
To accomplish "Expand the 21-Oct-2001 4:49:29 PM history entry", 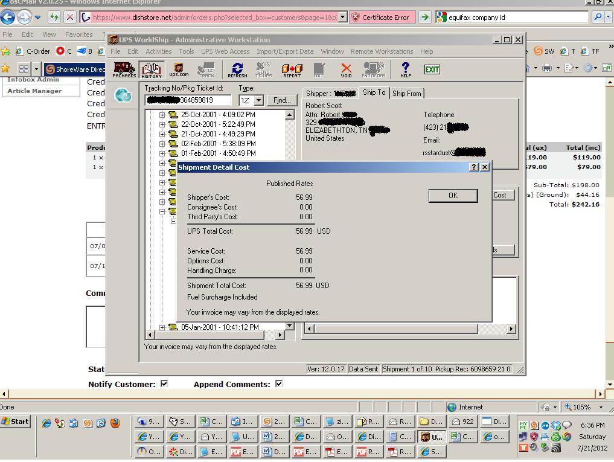I will (x=162, y=134).
